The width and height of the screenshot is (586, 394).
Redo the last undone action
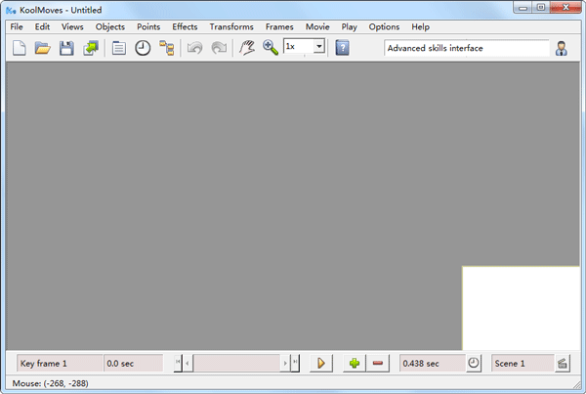click(x=219, y=48)
